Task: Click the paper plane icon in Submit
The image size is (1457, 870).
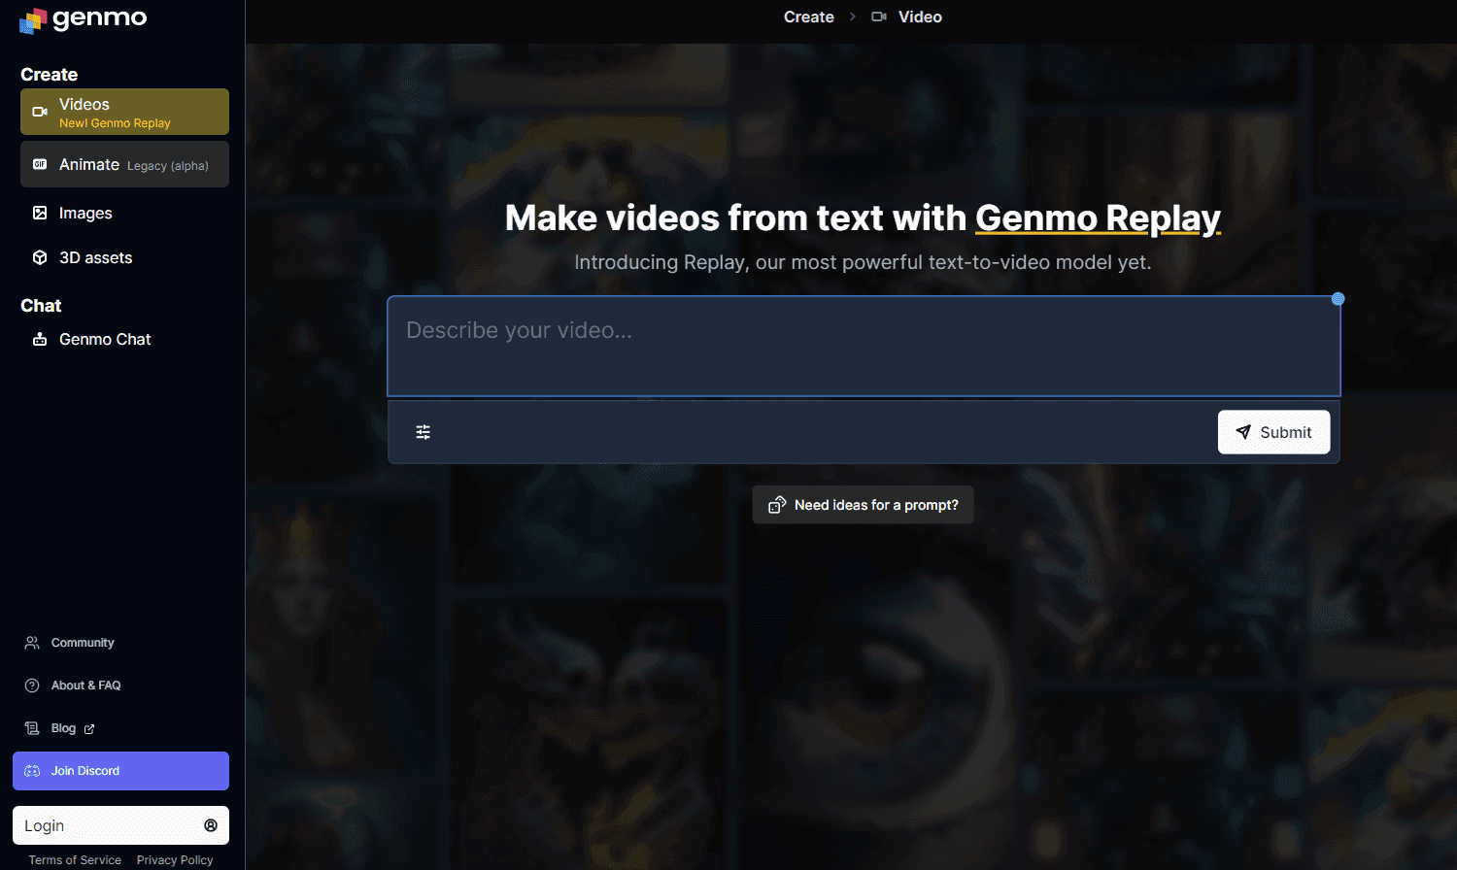Action: 1243,432
